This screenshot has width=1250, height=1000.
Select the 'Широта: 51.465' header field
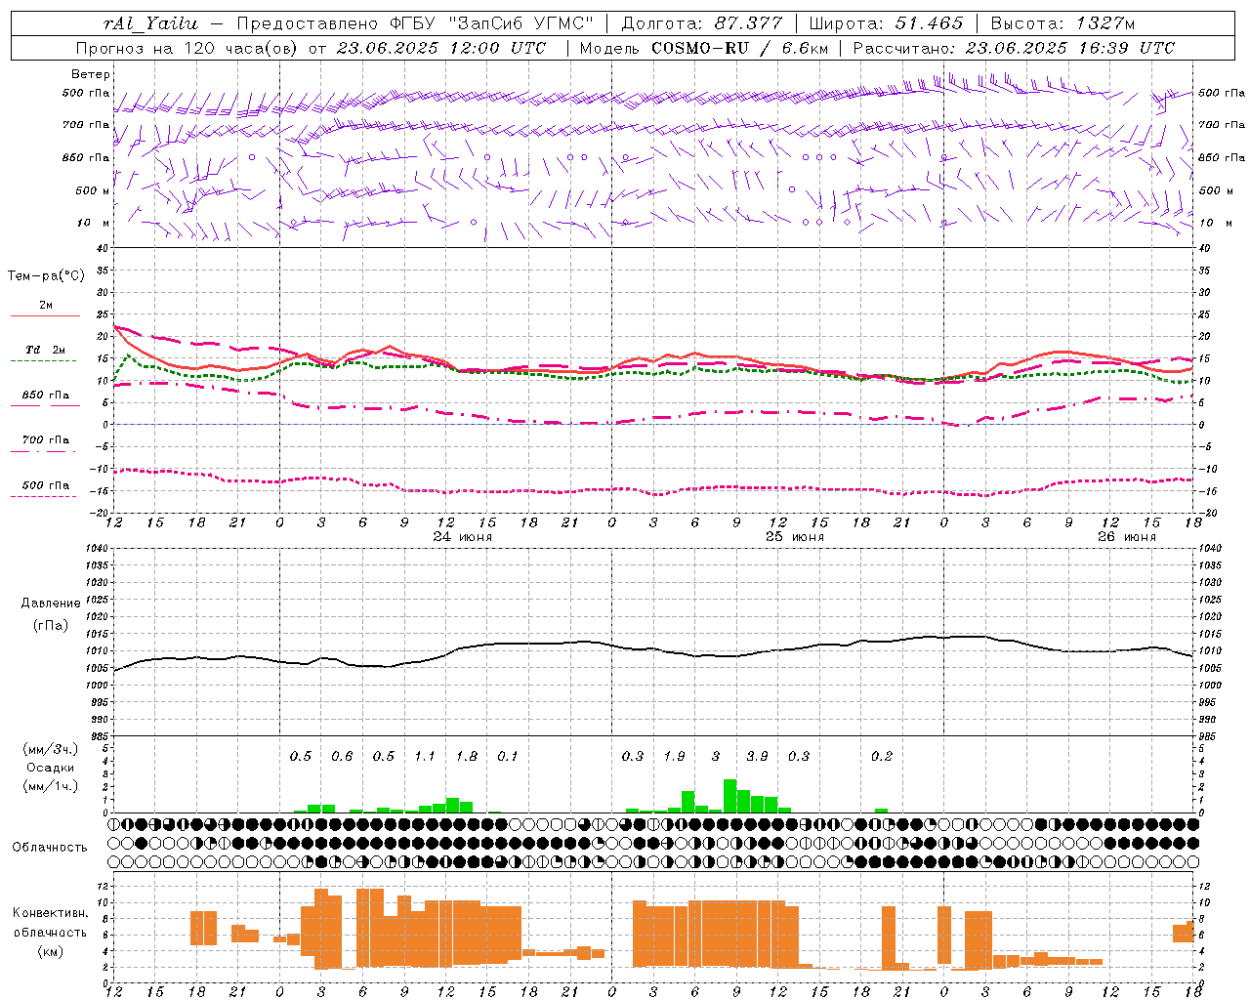886,23
